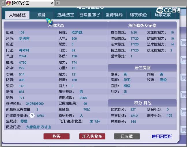
Task: Click the 攻击修炼 value 1/20
Action: tap(134, 32)
